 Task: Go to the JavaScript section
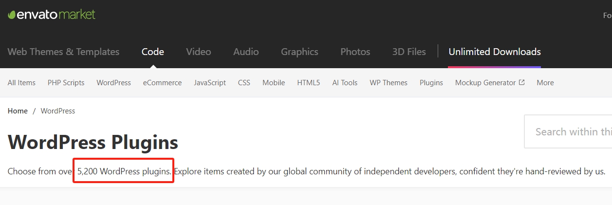tap(209, 83)
